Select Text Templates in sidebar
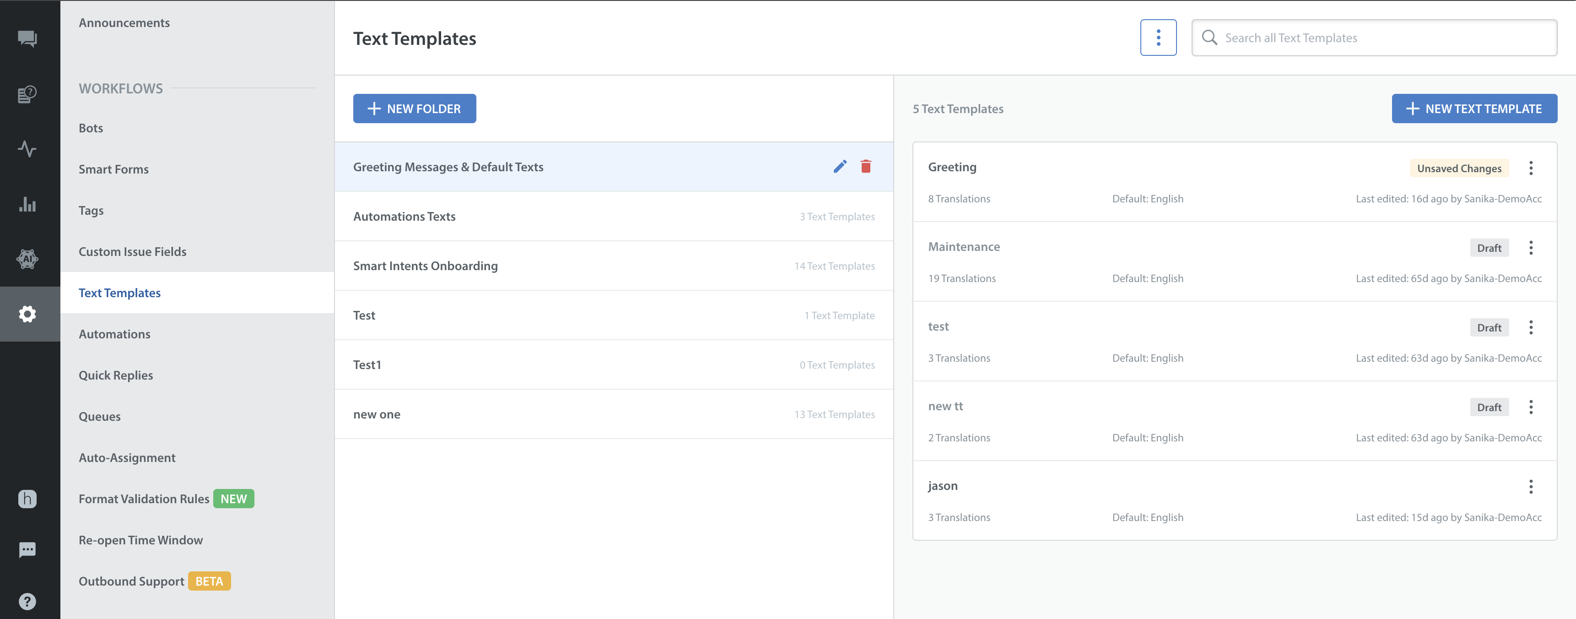 197,293
